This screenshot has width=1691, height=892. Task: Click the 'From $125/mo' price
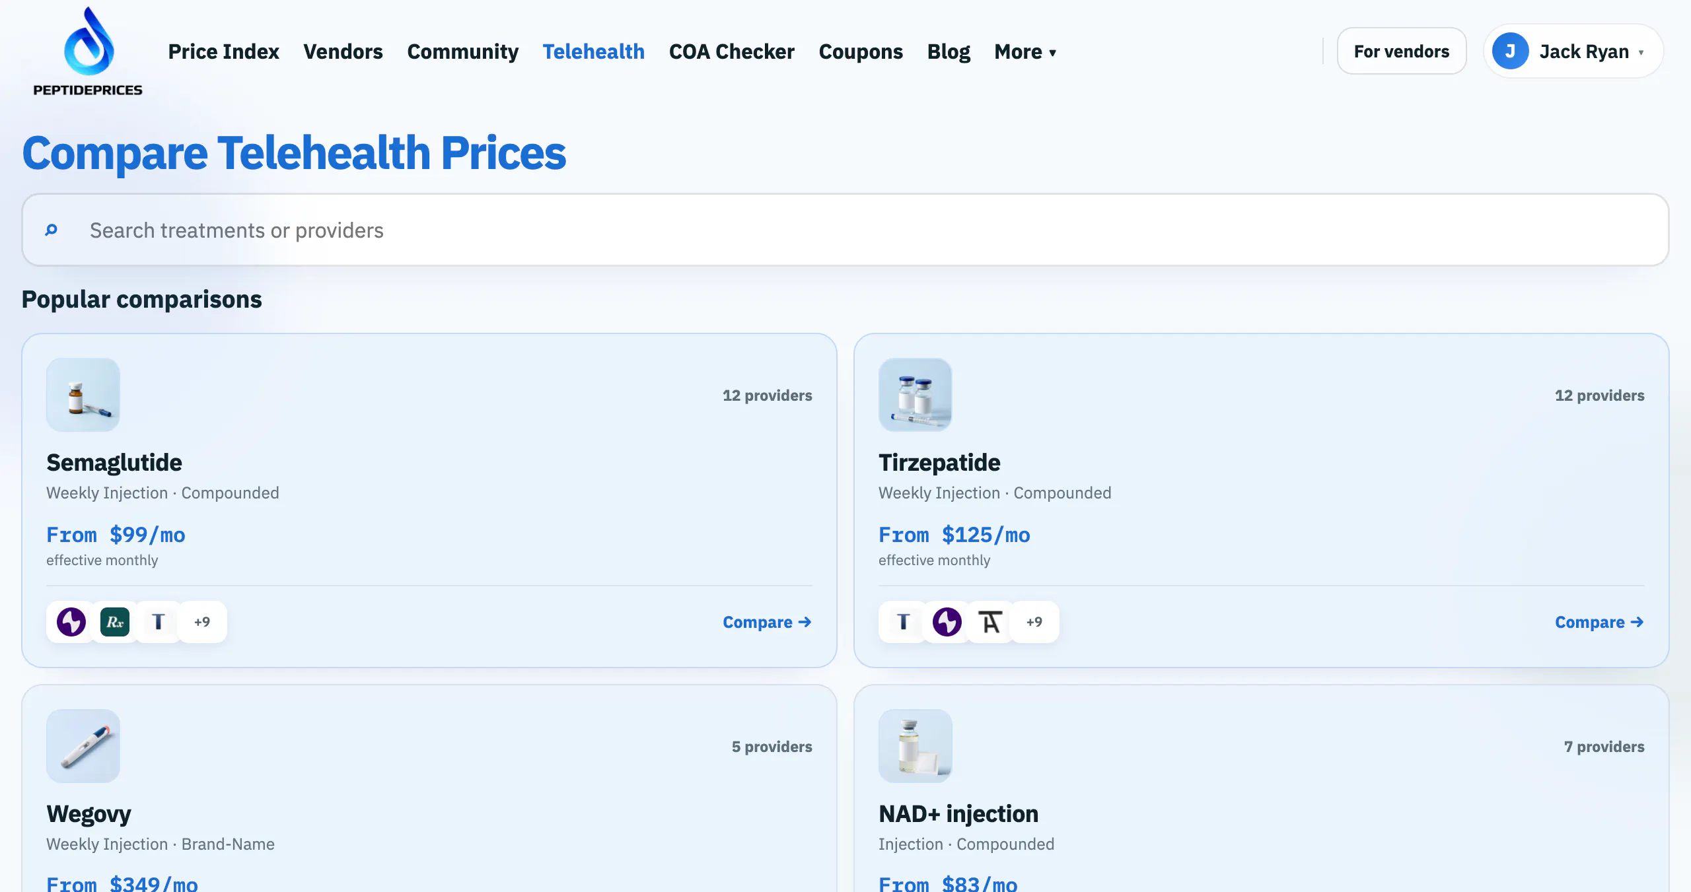click(x=954, y=534)
